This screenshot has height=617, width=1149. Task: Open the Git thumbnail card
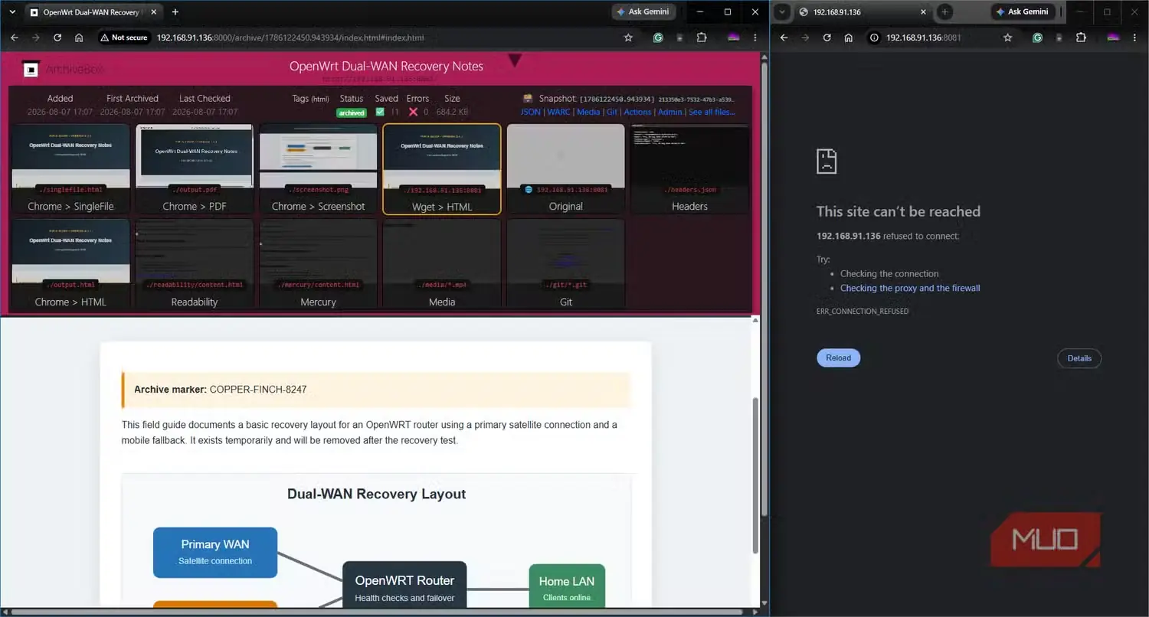coord(566,265)
